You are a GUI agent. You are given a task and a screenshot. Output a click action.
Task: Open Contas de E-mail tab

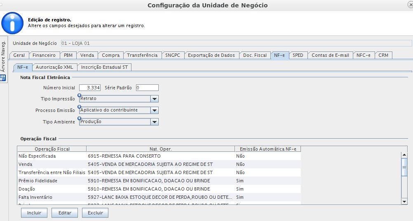click(330, 55)
